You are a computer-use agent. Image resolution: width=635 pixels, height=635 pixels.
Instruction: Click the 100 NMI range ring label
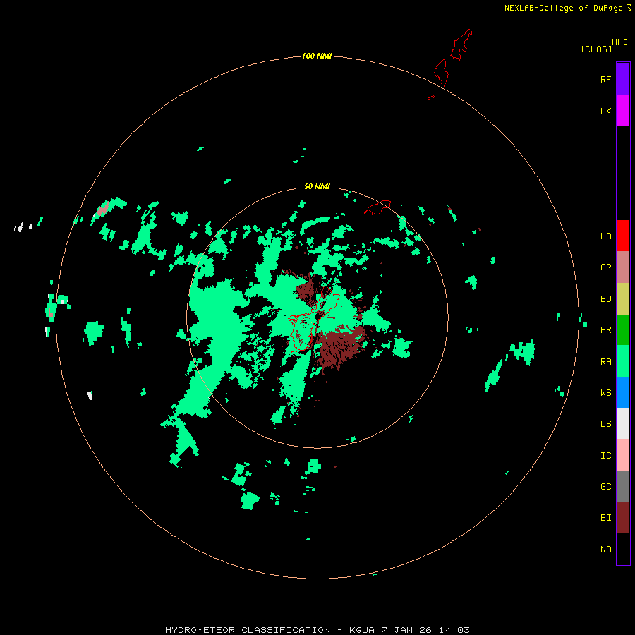(317, 56)
